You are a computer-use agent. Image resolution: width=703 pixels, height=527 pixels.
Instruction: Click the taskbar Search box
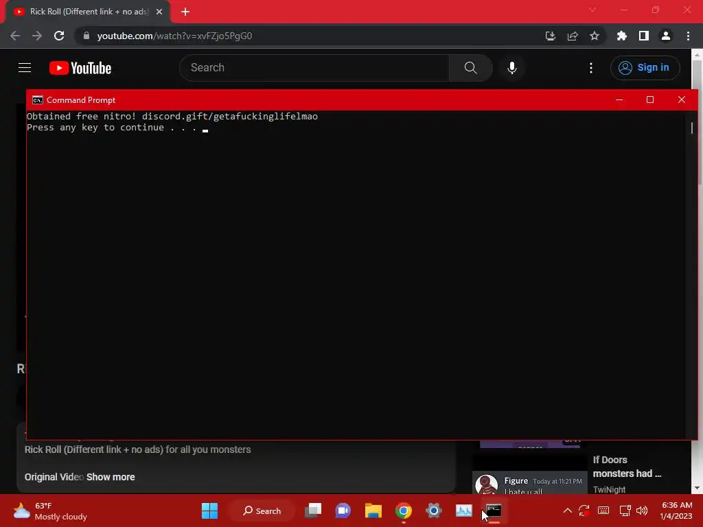(x=262, y=511)
